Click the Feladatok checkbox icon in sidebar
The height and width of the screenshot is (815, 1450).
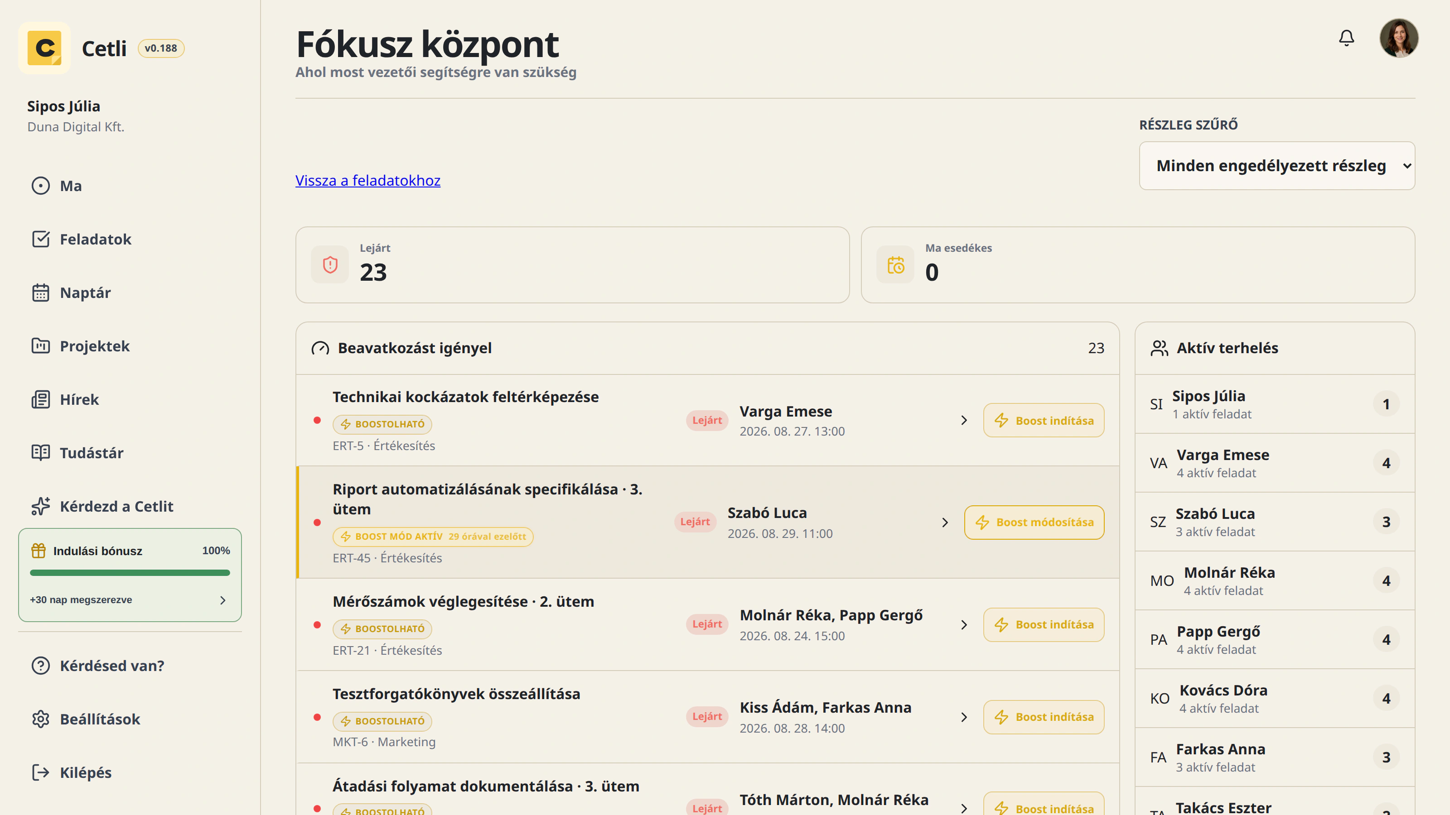point(40,239)
